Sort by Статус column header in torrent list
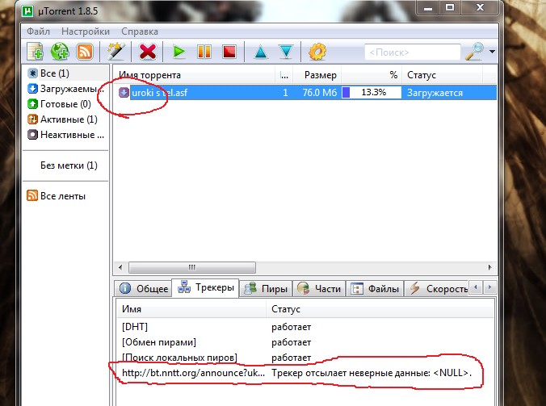 [443, 75]
